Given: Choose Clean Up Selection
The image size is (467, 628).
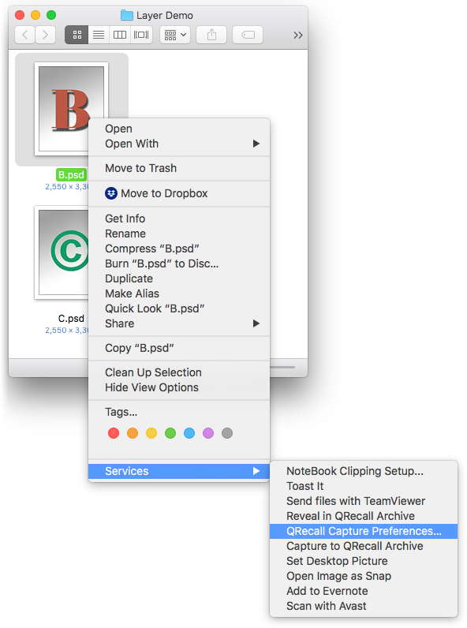Looking at the screenshot, I should [x=178, y=372].
